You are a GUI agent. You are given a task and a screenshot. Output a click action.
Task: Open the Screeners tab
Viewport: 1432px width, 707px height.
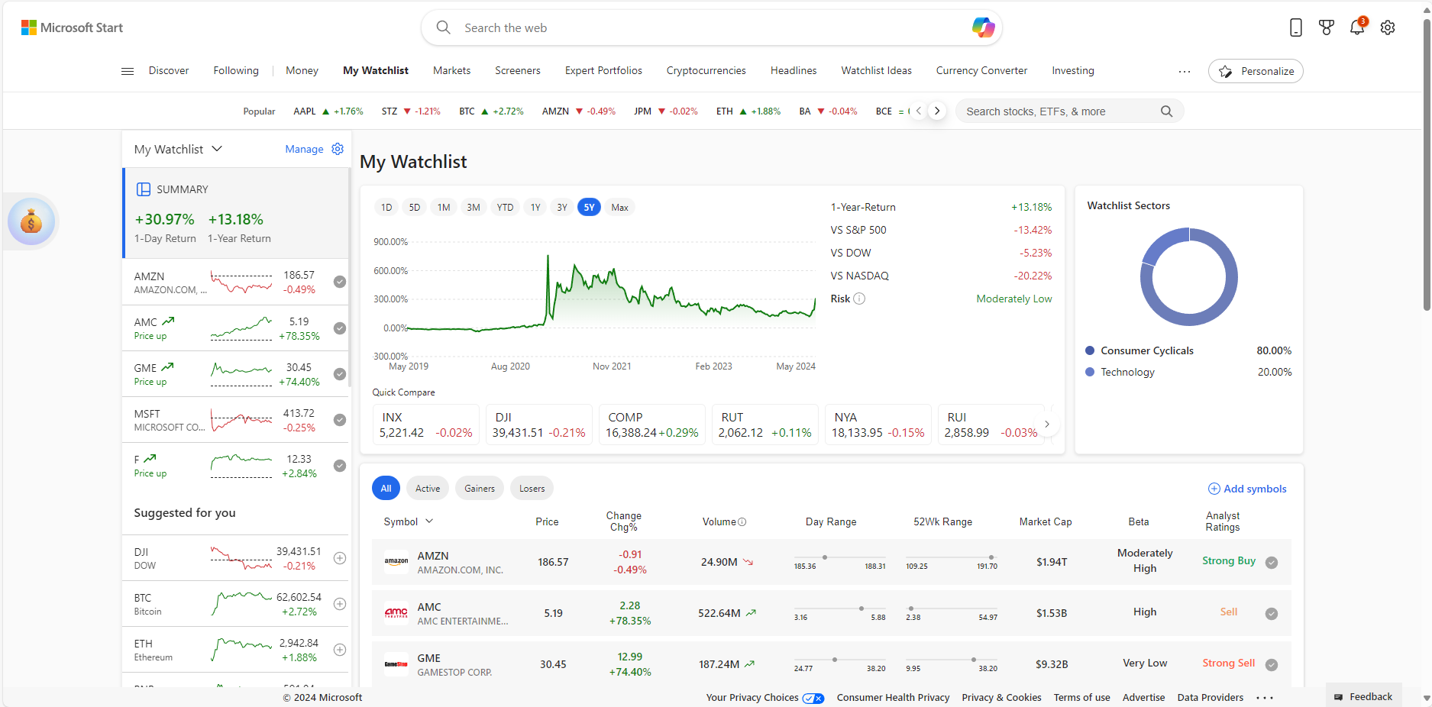pos(517,71)
